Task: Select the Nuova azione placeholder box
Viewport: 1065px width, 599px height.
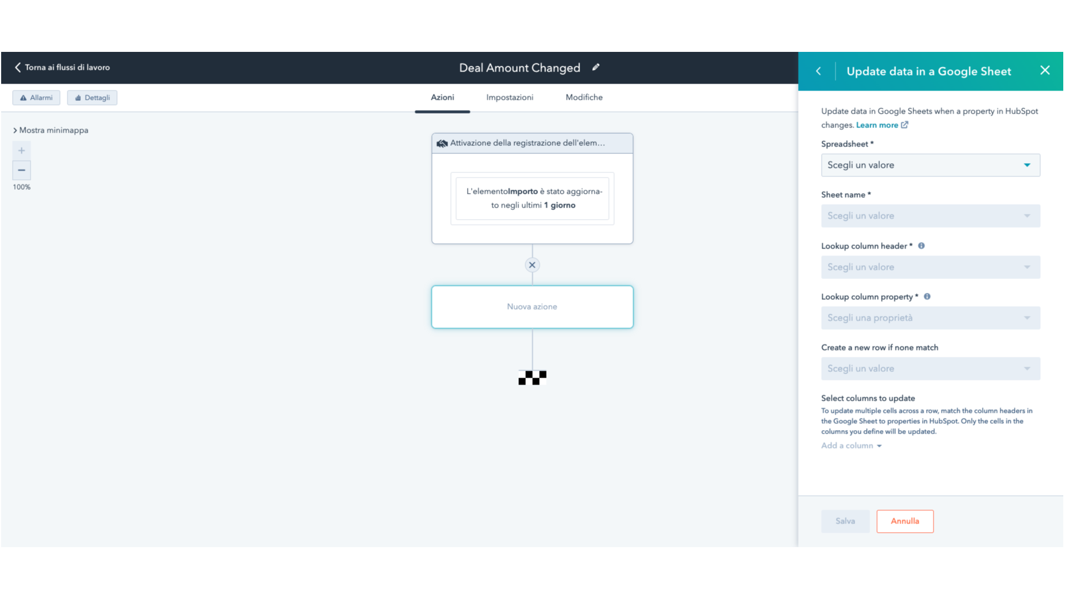Action: [532, 307]
